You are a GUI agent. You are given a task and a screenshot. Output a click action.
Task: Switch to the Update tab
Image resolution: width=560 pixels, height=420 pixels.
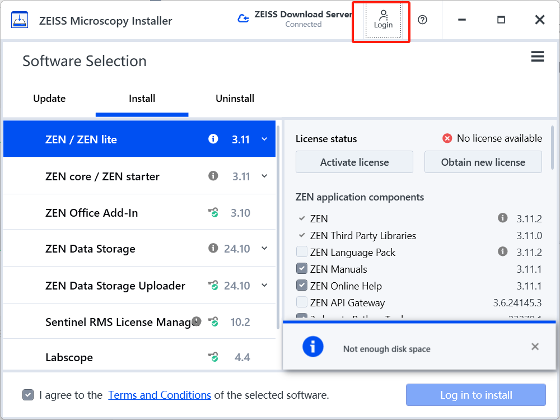[x=49, y=99]
